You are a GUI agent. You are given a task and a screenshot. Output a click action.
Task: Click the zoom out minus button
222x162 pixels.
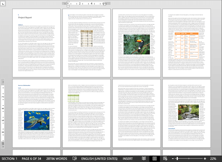coord(174,158)
